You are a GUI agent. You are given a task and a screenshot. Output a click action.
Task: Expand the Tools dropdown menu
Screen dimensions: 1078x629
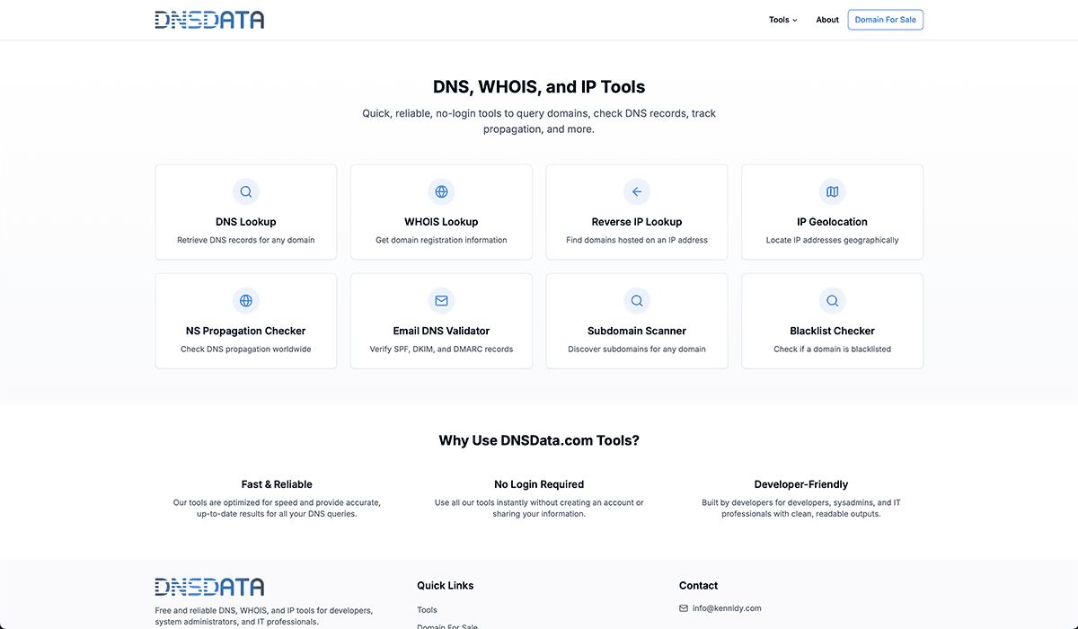tap(782, 20)
